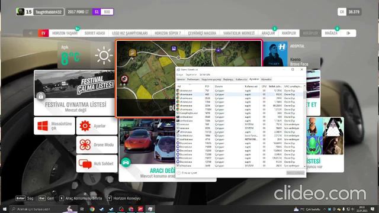Sort processes by the CPU column

[264, 86]
